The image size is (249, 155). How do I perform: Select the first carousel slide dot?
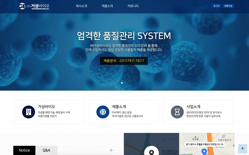point(122,83)
